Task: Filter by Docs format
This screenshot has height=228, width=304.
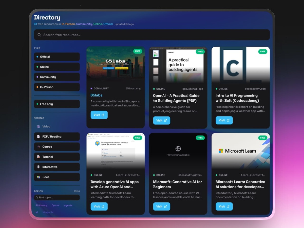Action: click(57, 177)
